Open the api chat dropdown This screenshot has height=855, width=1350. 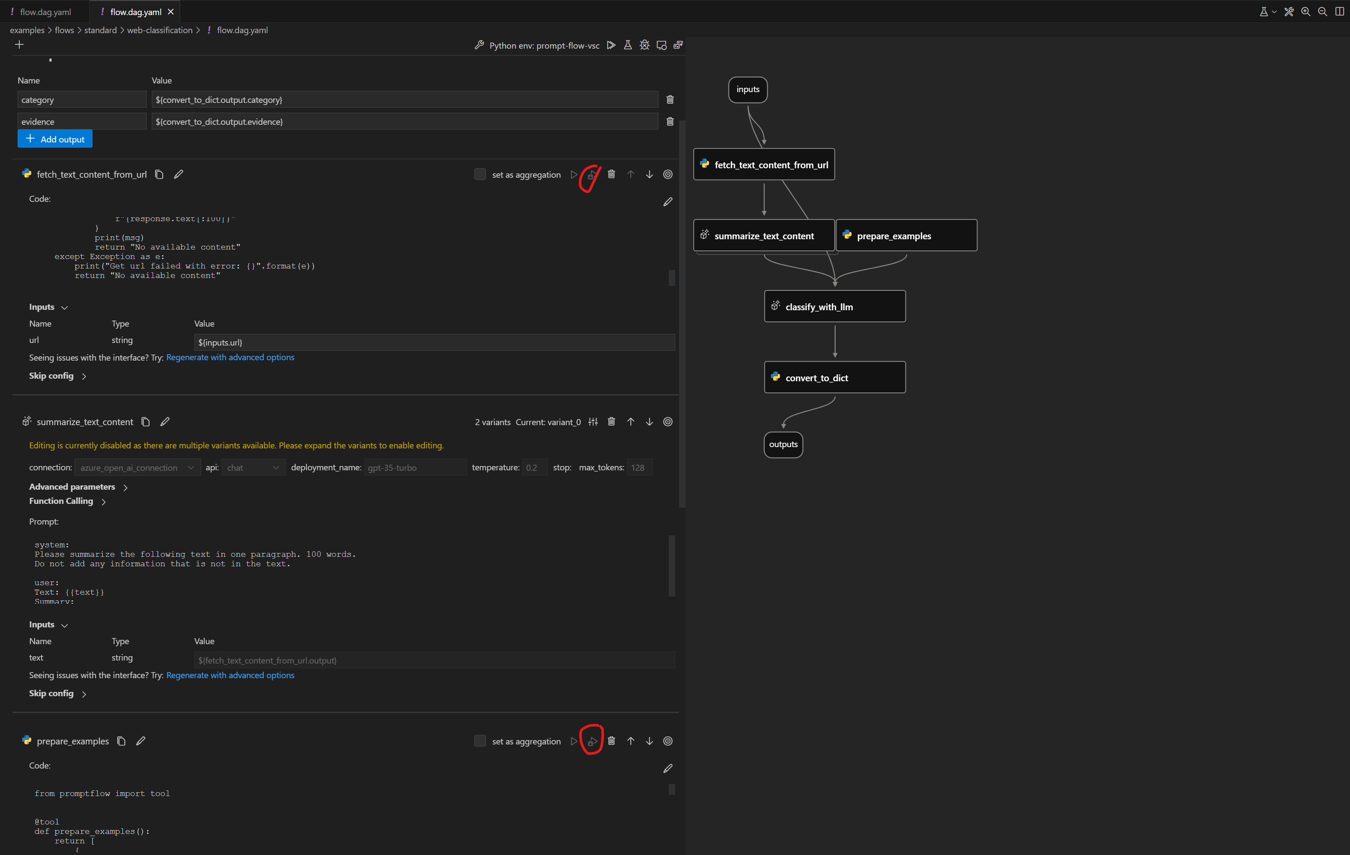[x=253, y=467]
